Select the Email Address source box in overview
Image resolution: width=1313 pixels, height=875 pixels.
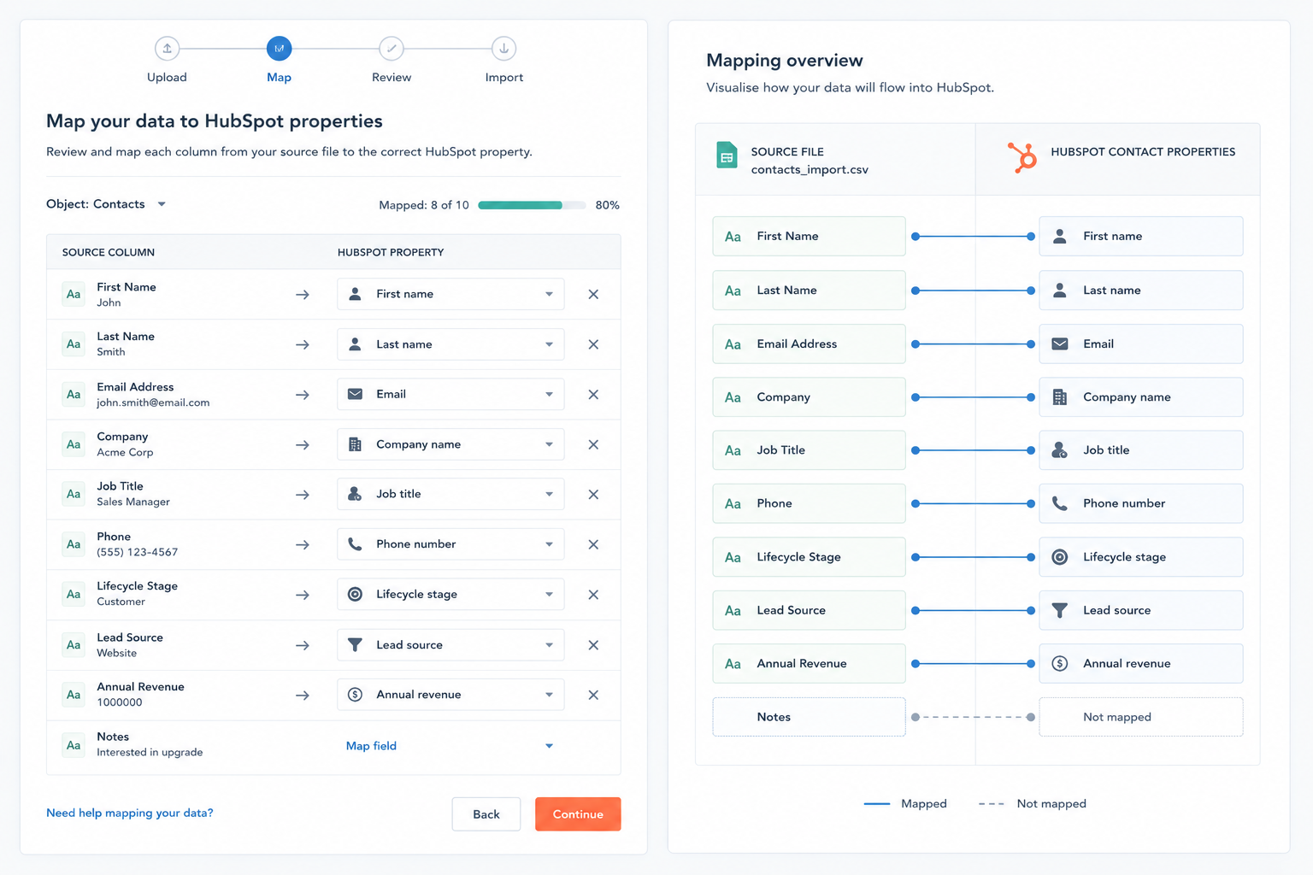point(809,344)
